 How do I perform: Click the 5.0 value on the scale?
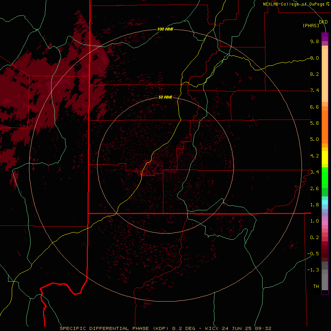point(314,139)
